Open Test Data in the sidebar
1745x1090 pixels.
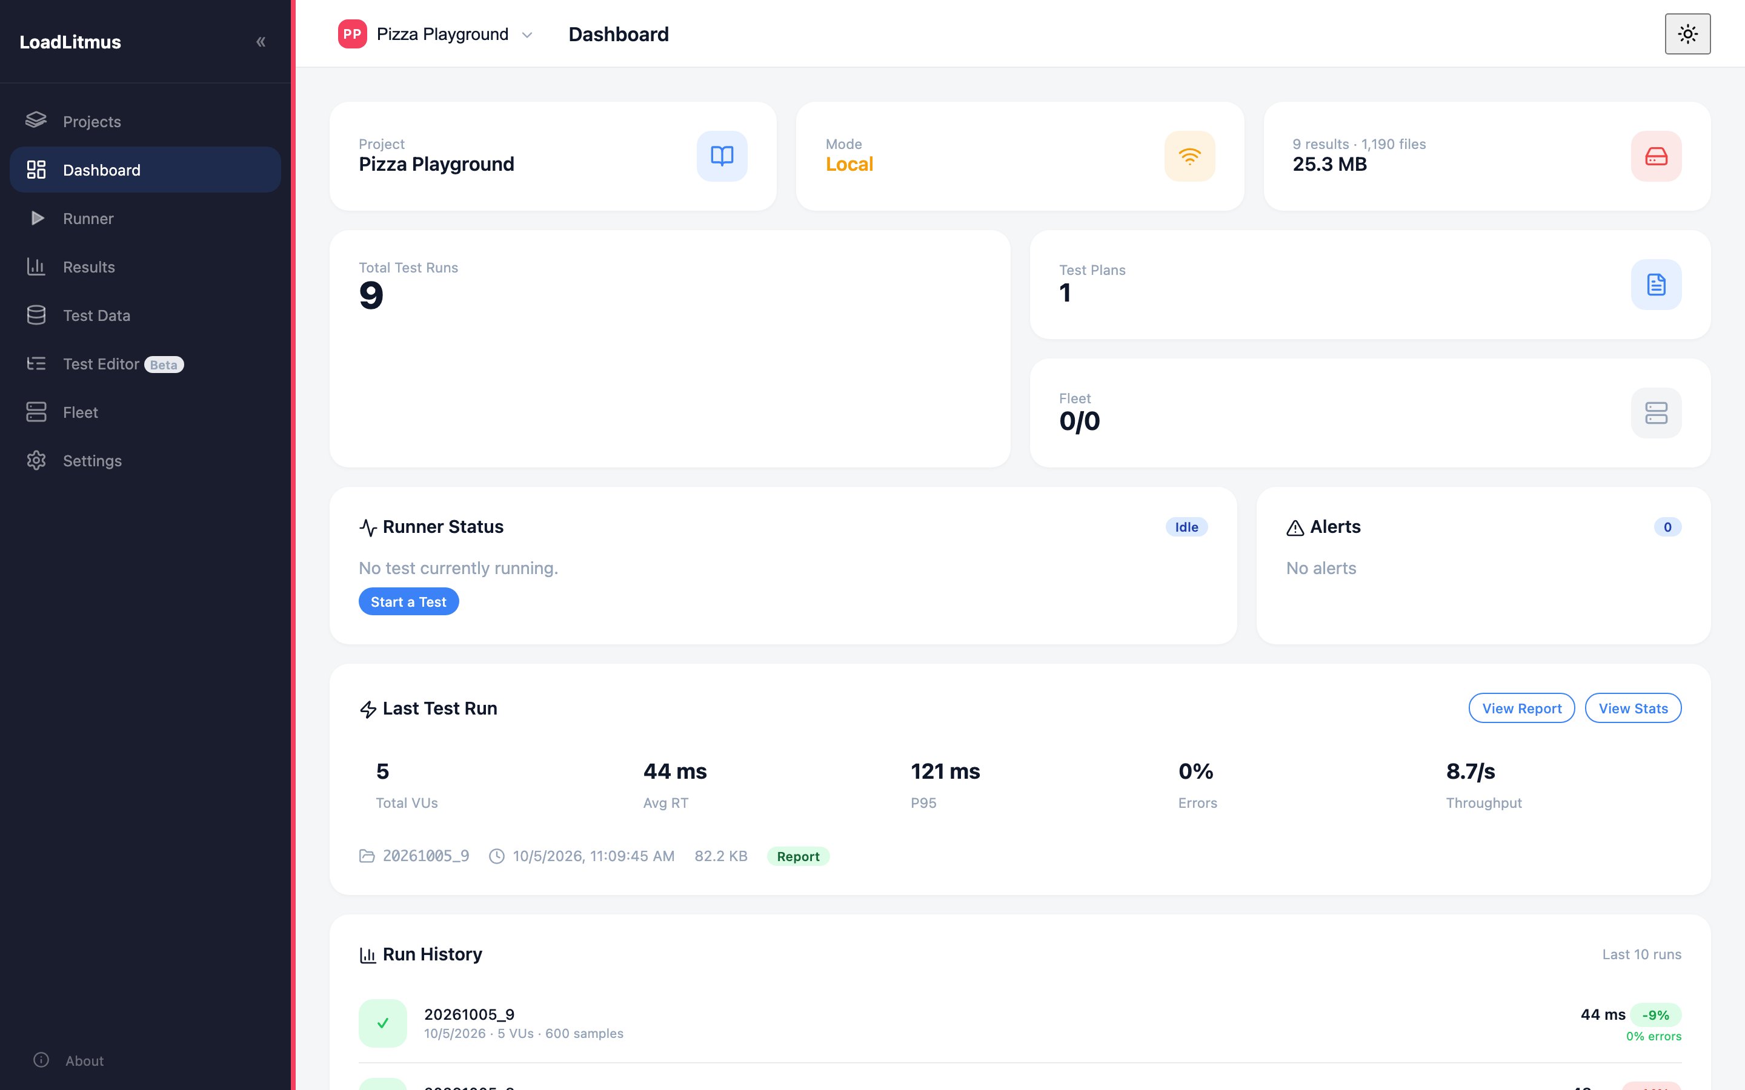tap(145, 315)
